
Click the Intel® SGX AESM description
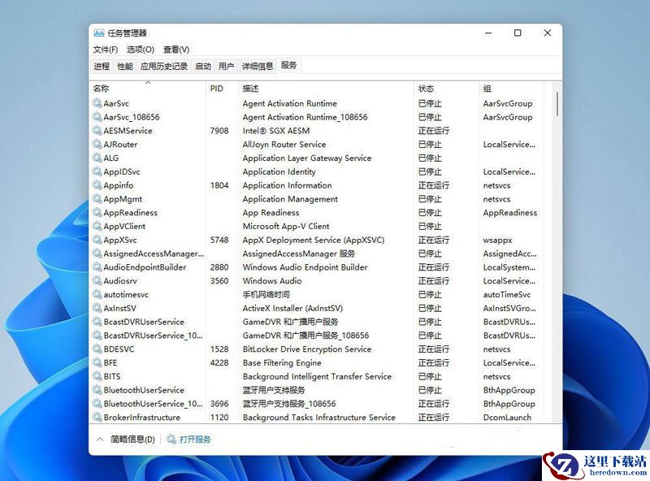pyautogui.click(x=276, y=131)
